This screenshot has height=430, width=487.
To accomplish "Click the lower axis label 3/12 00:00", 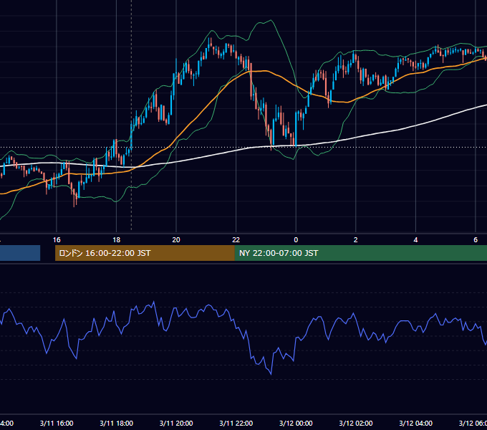I will [296, 424].
